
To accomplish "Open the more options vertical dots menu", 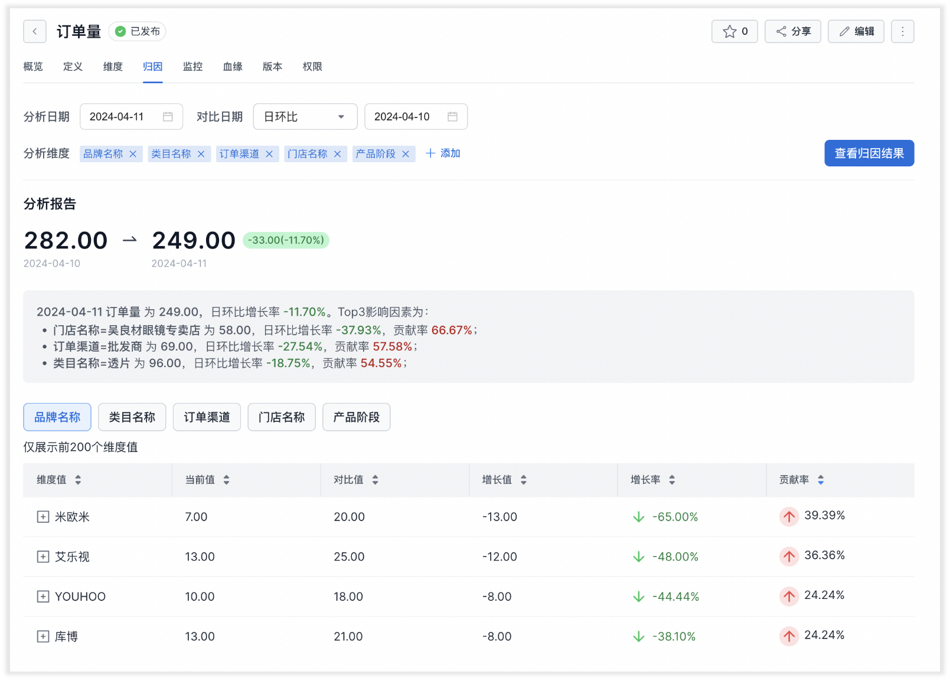I will [x=902, y=31].
